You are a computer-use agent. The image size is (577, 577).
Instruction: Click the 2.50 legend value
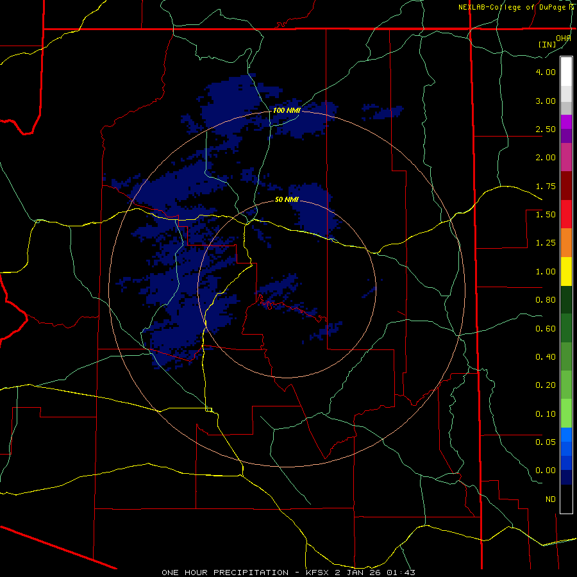(546, 129)
